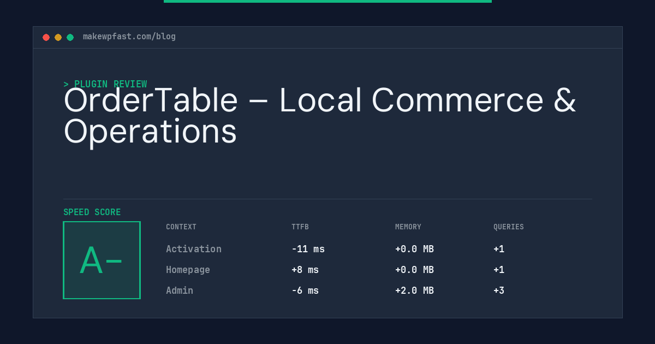The width and height of the screenshot is (655, 344).
Task: Click the CONTEXT column header
Action: [x=181, y=227]
